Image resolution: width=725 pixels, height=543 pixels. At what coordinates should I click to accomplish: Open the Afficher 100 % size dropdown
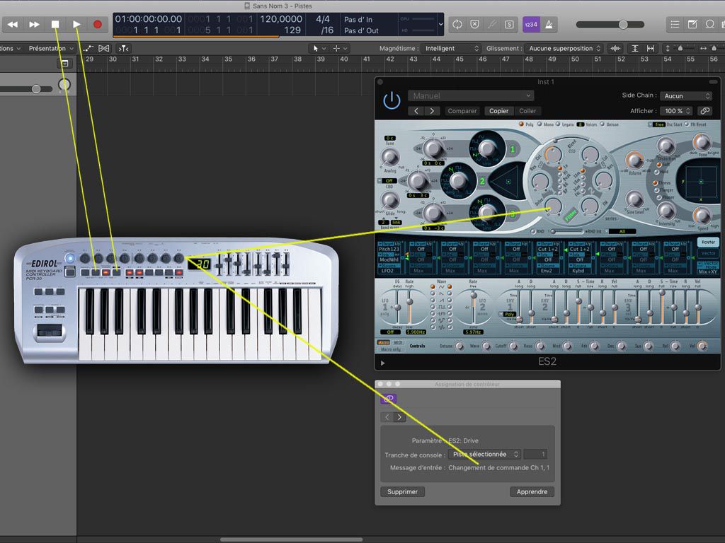tap(677, 111)
